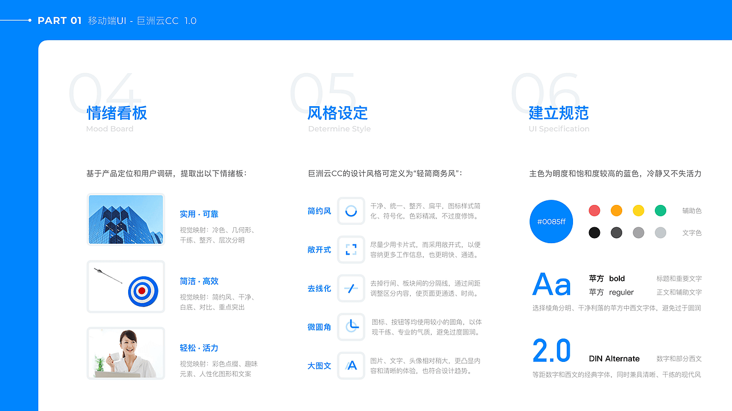
Task: Click the text starting 等距数字和西文
Action: [x=616, y=374]
